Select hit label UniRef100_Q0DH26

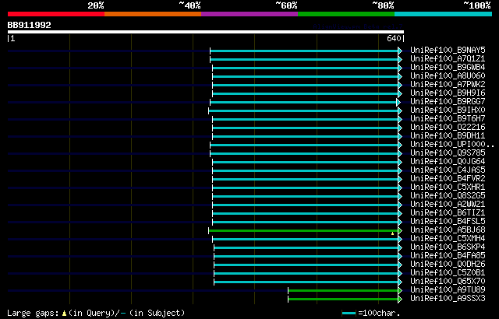tap(448, 265)
